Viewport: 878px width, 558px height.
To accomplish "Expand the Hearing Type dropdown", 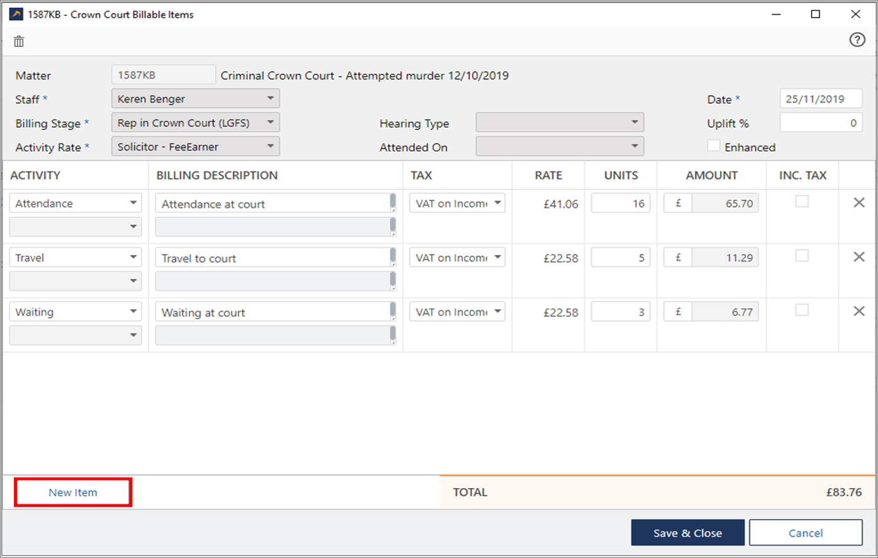I will click(559, 123).
